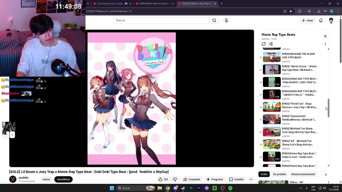Open Premiere Pro from taskbar
Viewport: 342px width, 192px height.
199,188
